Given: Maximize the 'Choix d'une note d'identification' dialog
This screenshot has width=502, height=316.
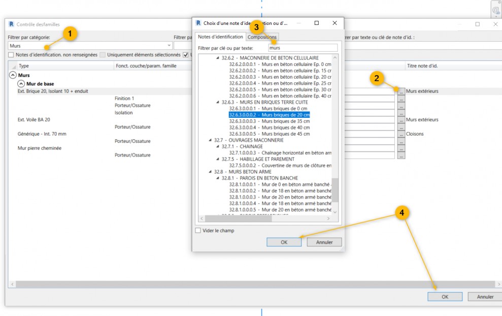Looking at the screenshot, I should click(317, 23).
